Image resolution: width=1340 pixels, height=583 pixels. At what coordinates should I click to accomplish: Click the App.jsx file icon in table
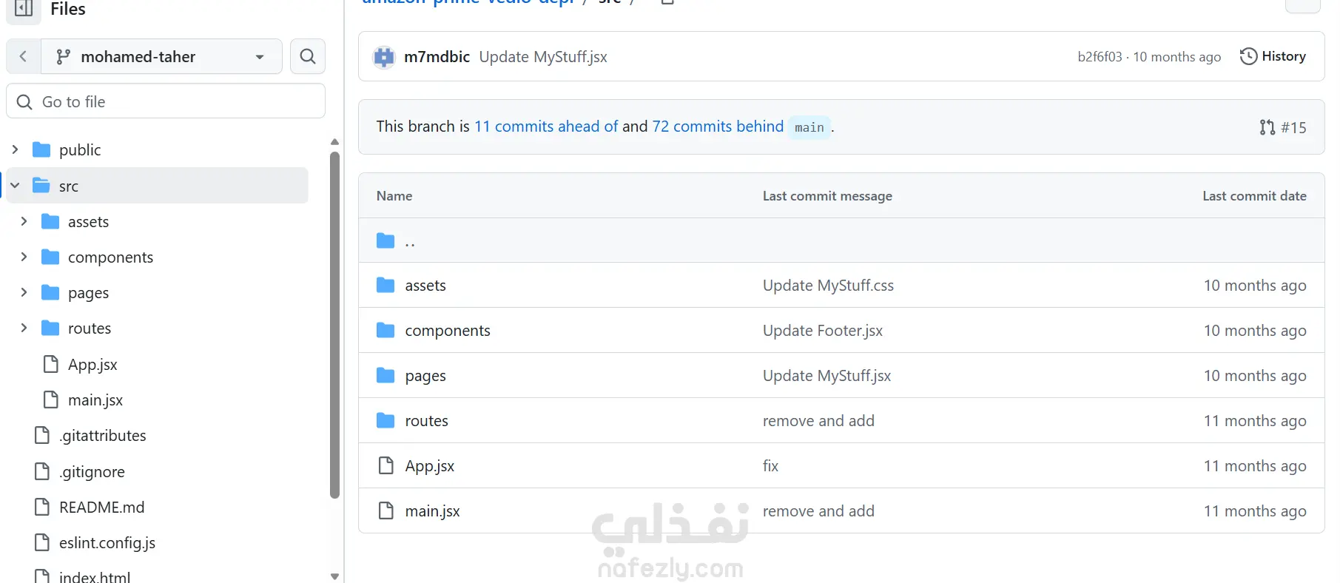point(385,465)
